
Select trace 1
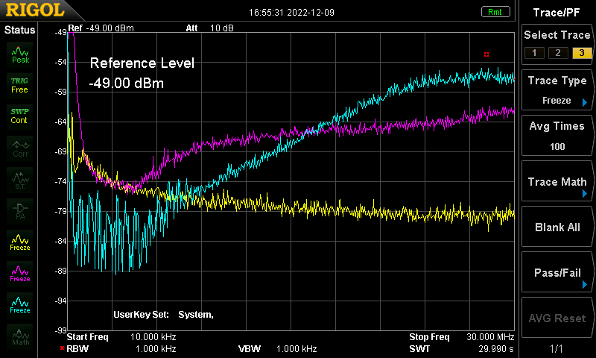(x=534, y=53)
